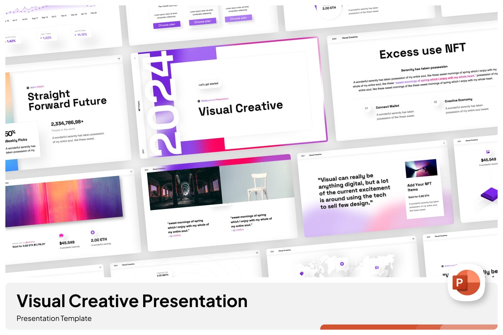
Task: Click the Multipurpose Presentation label on title slide
Action: point(215,99)
